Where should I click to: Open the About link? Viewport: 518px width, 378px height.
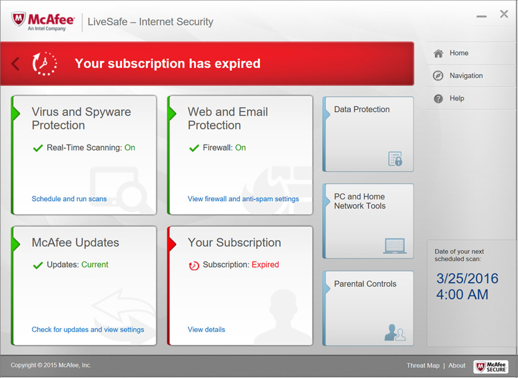click(457, 366)
